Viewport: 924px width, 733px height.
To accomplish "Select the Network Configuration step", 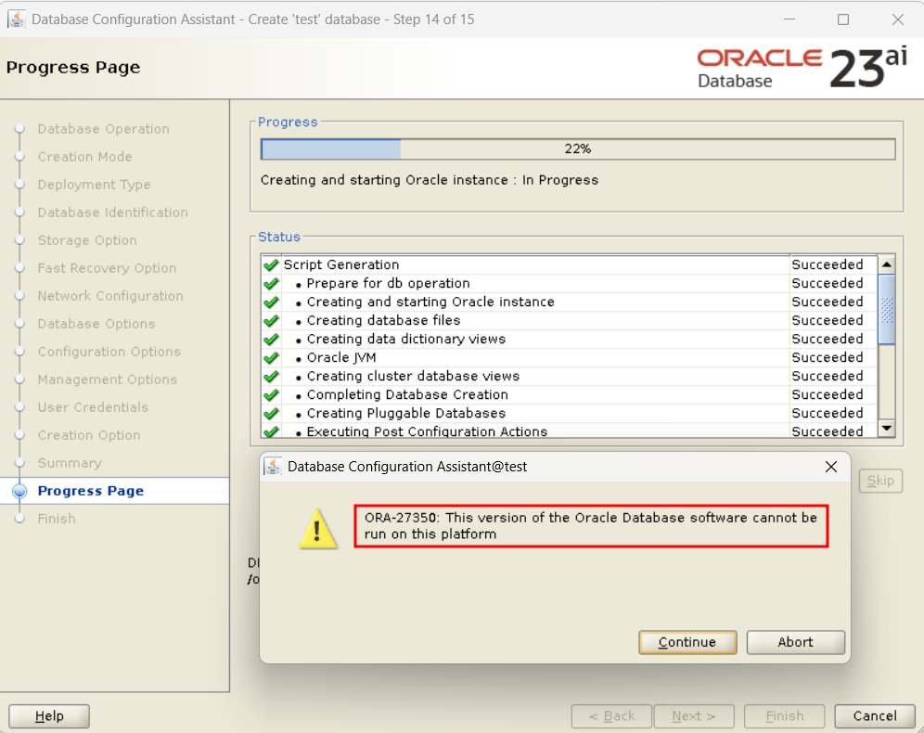I will [x=110, y=296].
